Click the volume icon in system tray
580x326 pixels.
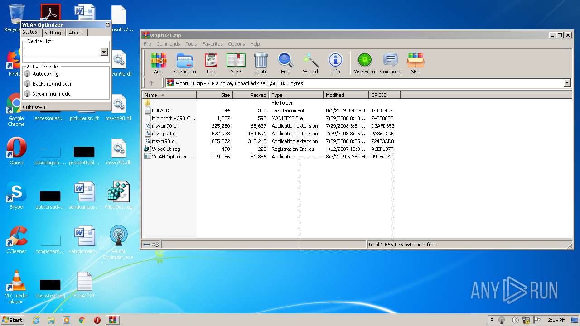pos(514,320)
